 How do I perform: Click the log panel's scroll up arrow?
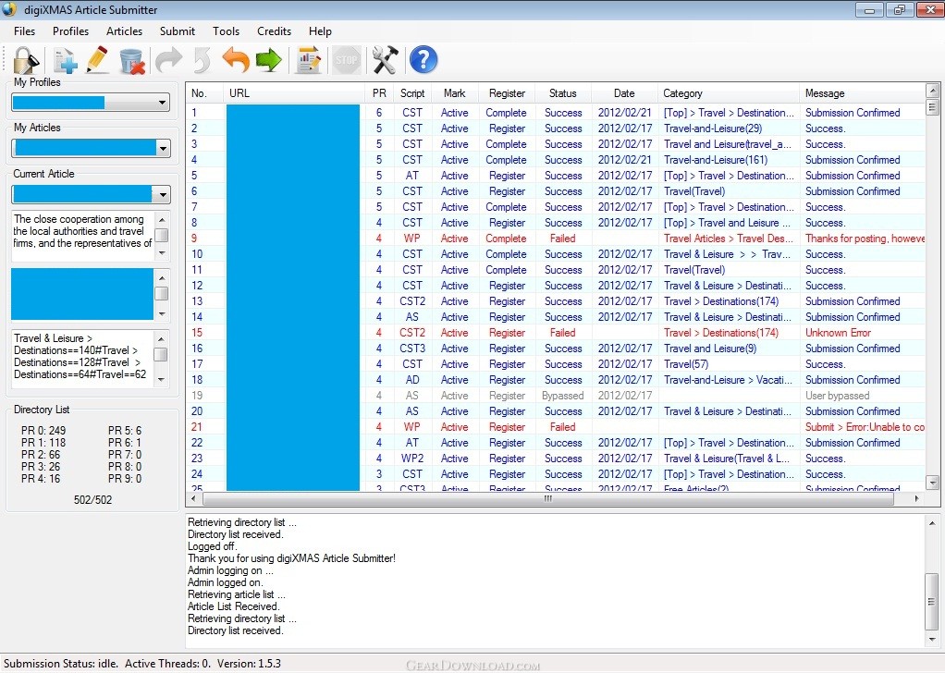(932, 523)
